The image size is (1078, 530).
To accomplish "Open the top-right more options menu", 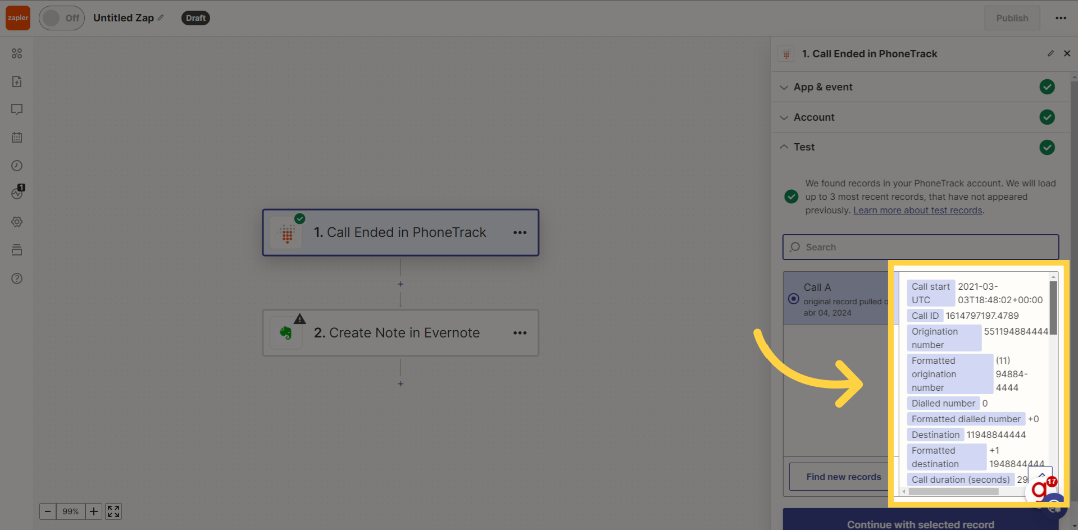I will [1061, 18].
